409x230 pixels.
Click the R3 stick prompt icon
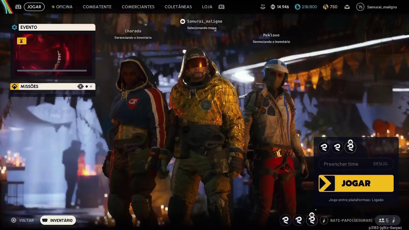(263, 7)
